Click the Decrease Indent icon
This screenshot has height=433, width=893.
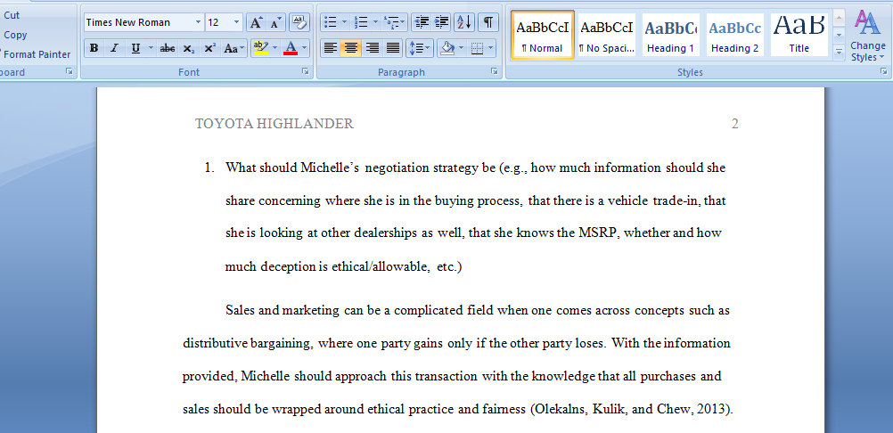click(x=422, y=23)
